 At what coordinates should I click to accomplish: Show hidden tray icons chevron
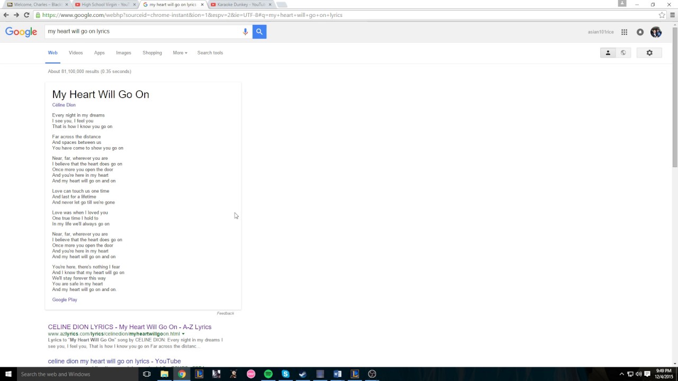622,374
